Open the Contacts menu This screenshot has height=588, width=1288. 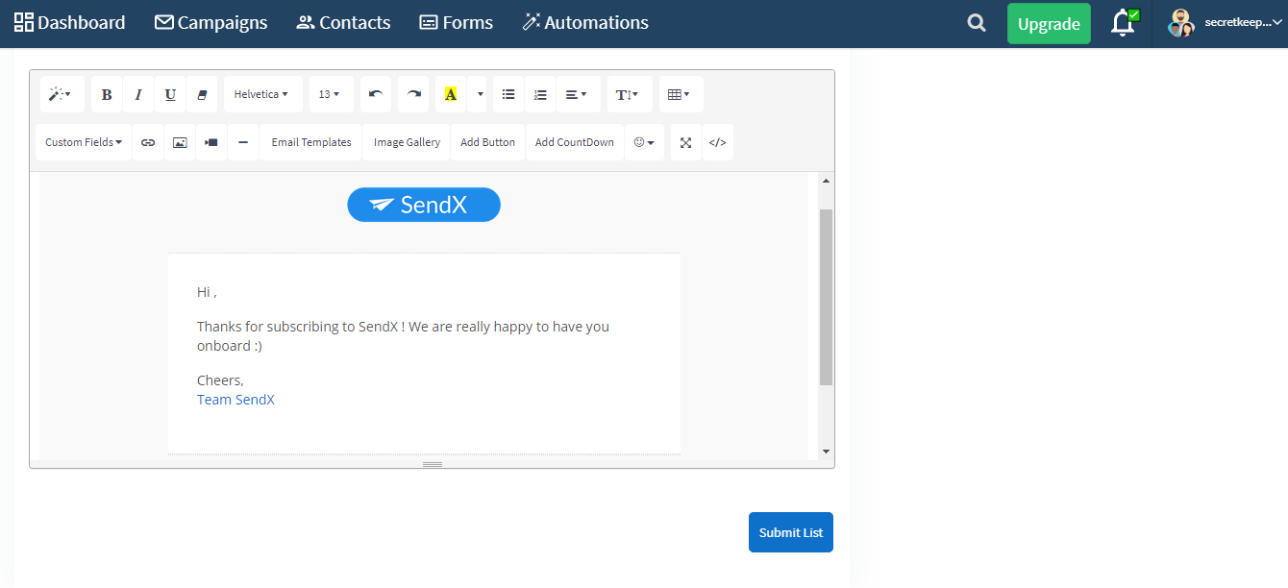point(343,22)
